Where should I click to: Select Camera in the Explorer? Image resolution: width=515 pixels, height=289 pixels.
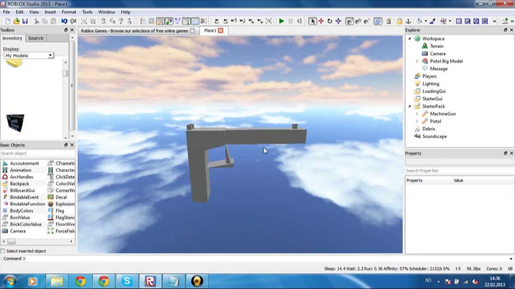[x=438, y=53]
